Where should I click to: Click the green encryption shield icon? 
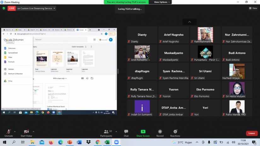(4, 8)
